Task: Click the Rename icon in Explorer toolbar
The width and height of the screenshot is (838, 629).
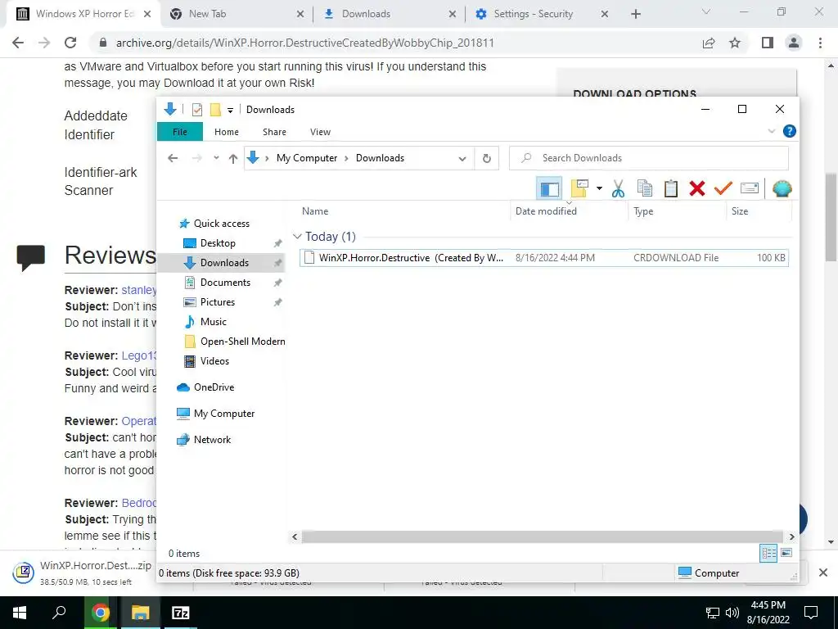Action: (x=750, y=188)
